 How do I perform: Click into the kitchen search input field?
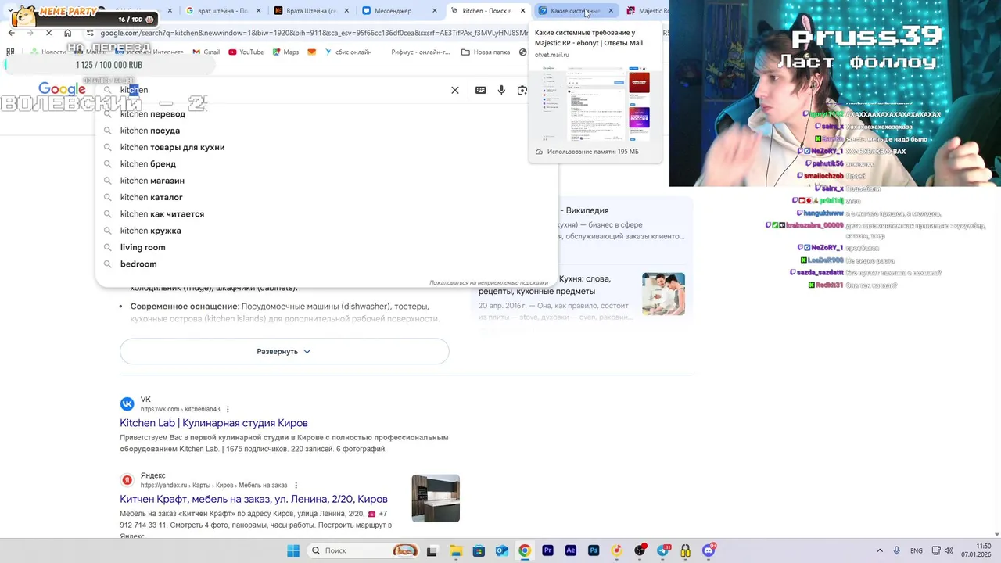282,90
